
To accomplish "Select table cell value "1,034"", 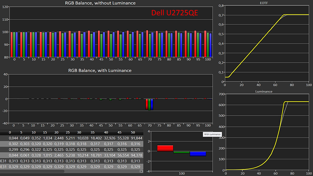I will point(48,138).
